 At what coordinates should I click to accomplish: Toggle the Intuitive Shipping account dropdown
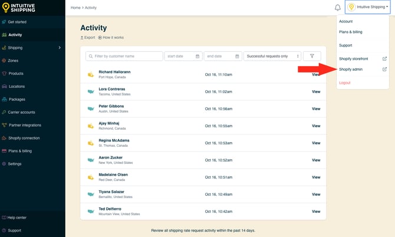pos(368,7)
